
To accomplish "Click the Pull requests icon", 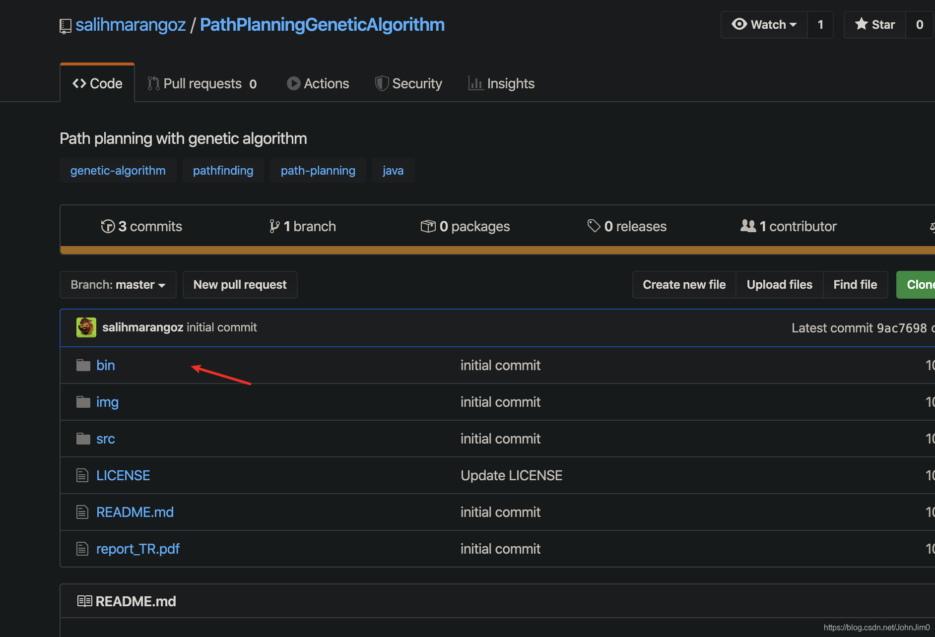I will (x=153, y=83).
